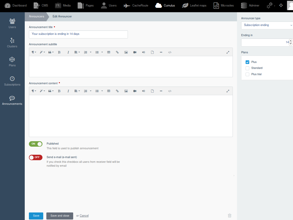Click the crosshair move icon in top bar
This screenshot has width=293, height=220.
[281, 5]
